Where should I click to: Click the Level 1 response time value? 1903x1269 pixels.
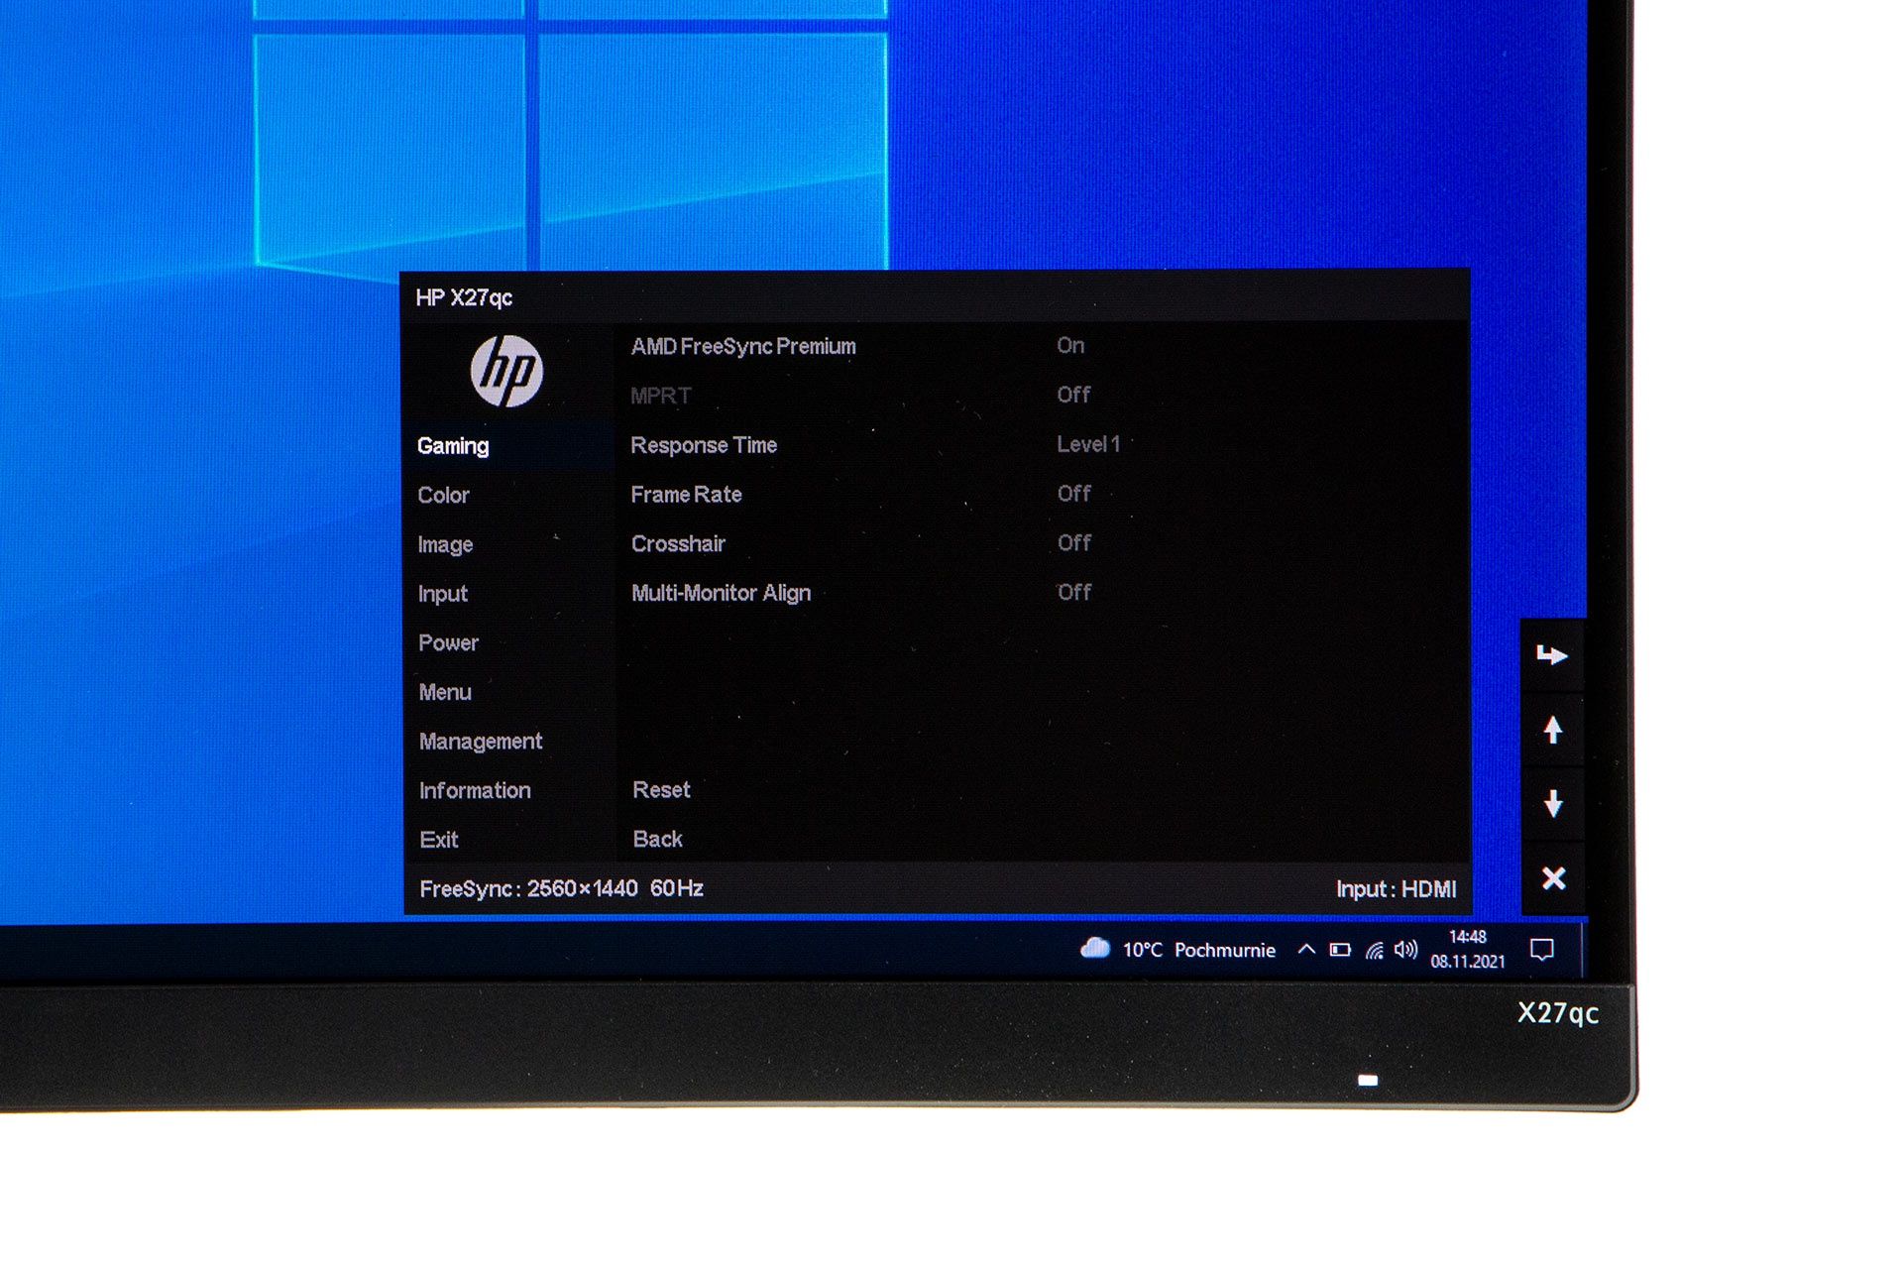1087,444
